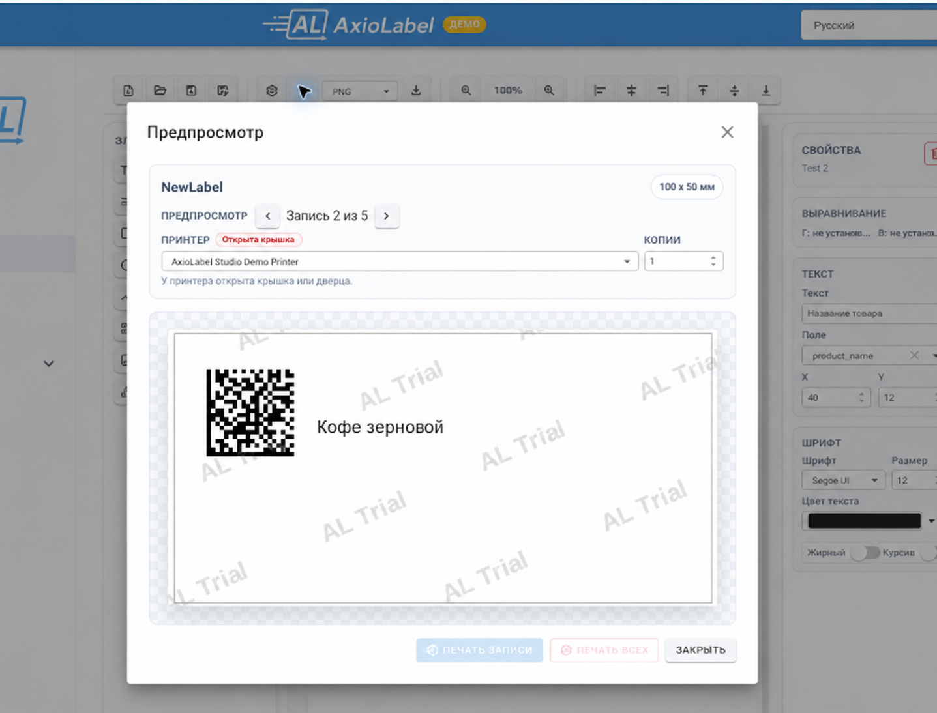The width and height of the screenshot is (937, 713).
Task: Align objects to the left edge
Action: [x=600, y=91]
